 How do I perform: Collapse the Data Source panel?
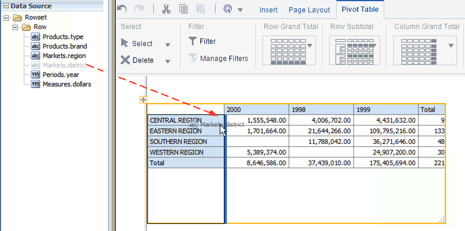click(x=7, y=6)
